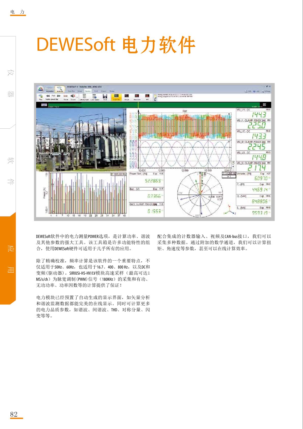Click the DEWESoft logo button

click(x=41, y=89)
